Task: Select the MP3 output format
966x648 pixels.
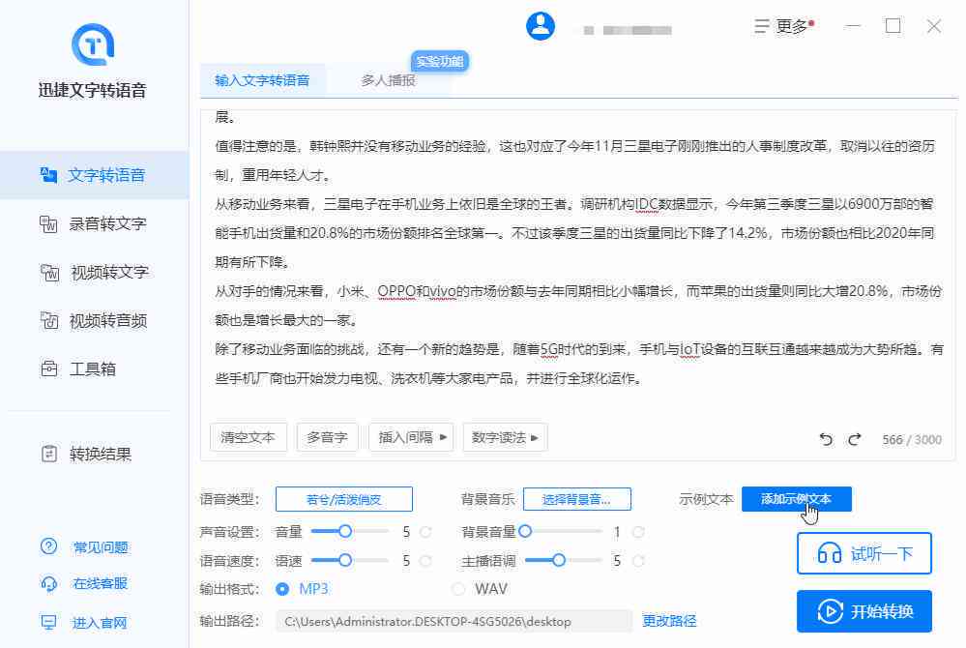Action: coord(282,589)
